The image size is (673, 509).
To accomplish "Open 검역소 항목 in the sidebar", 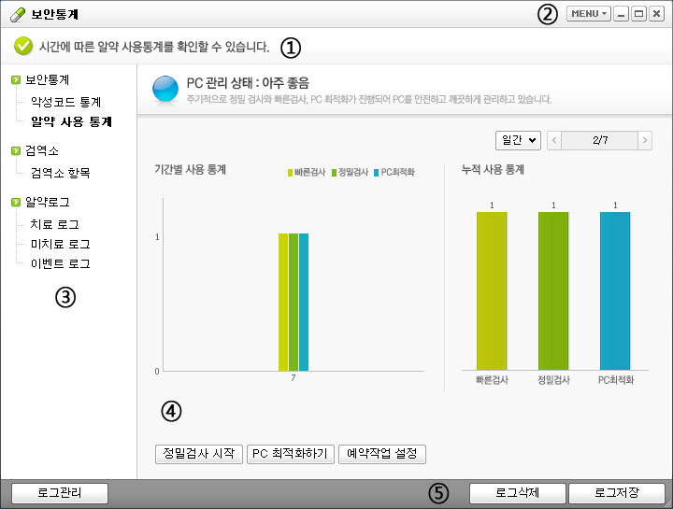I will [x=61, y=173].
